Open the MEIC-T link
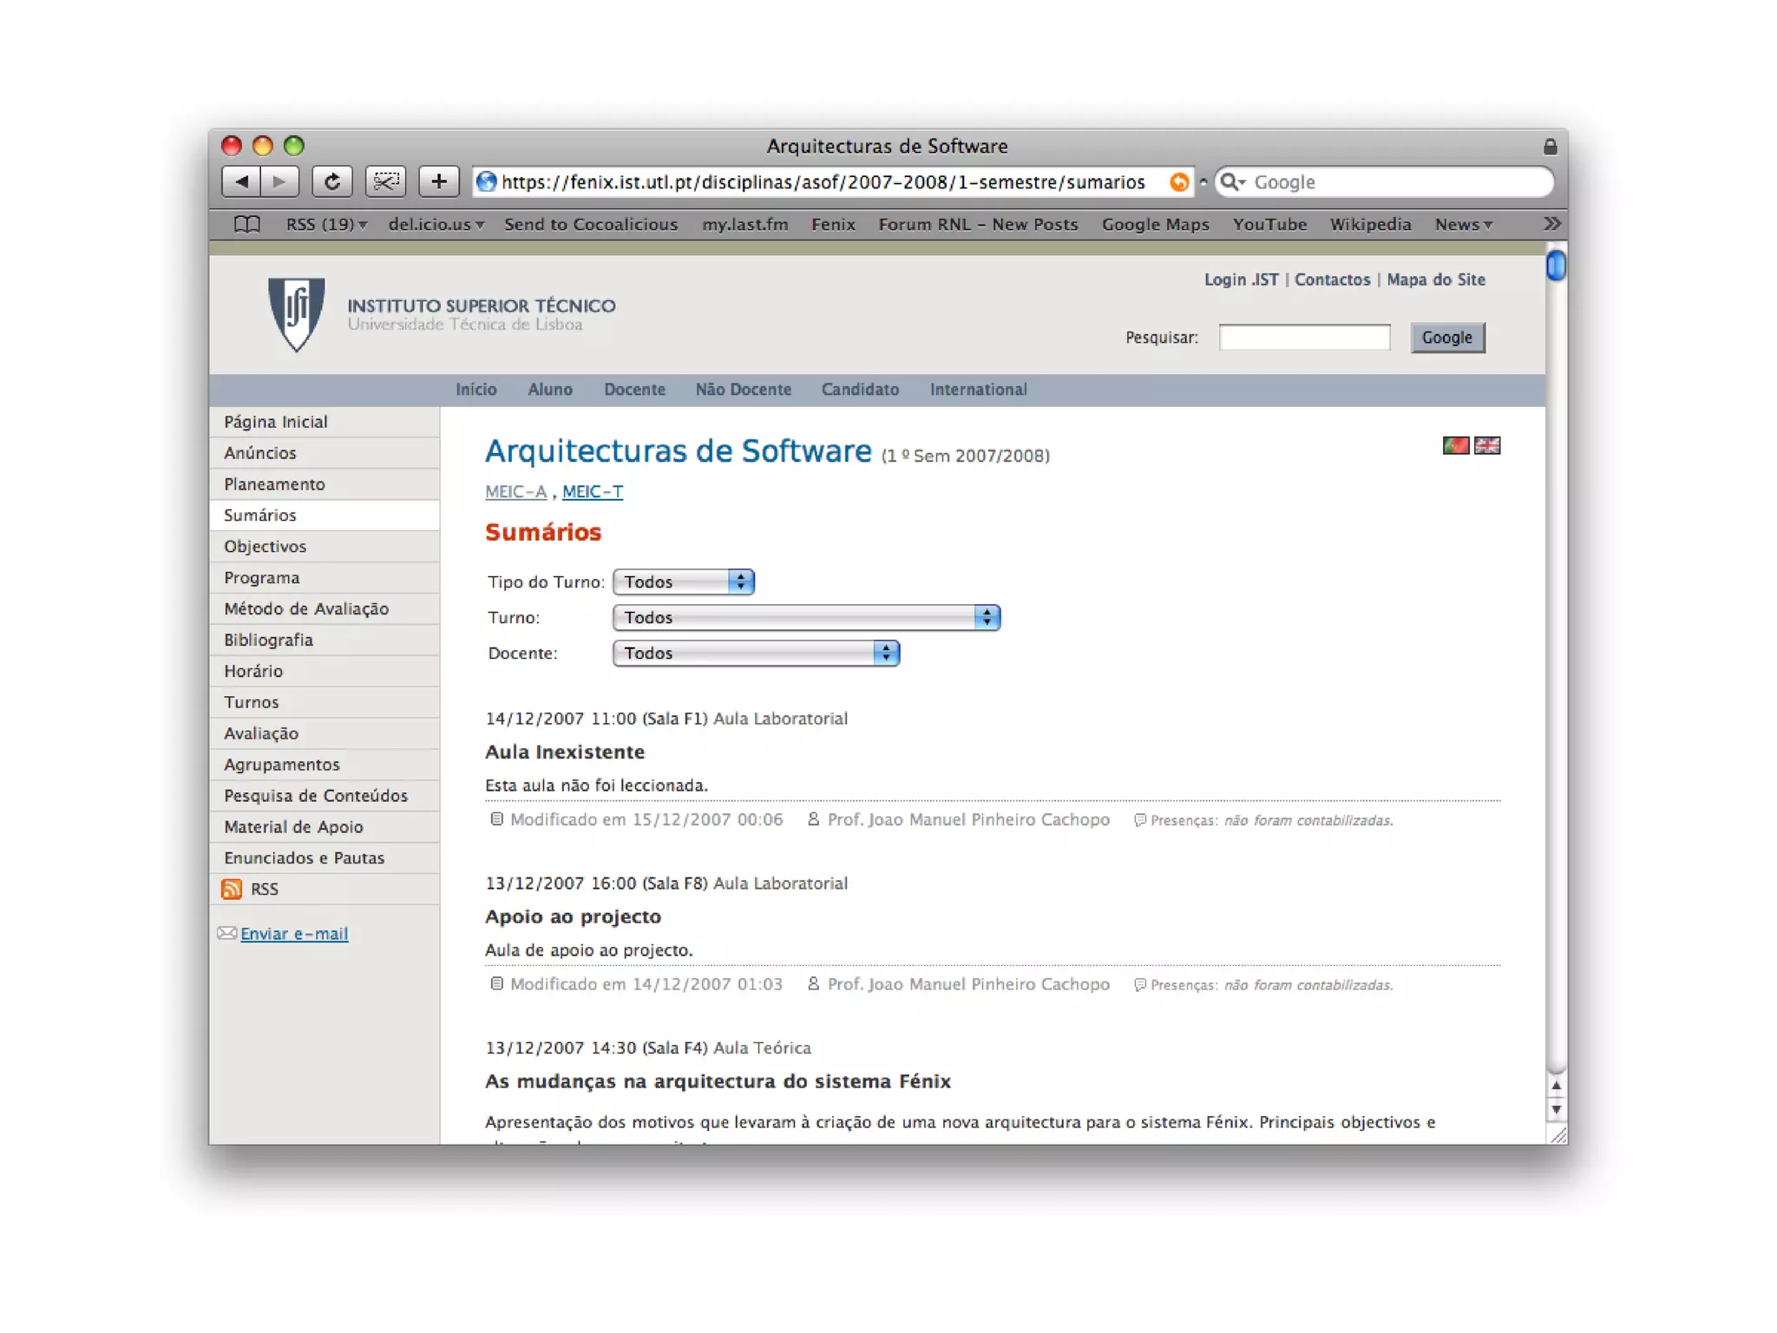The image size is (1777, 1333). pyautogui.click(x=592, y=492)
